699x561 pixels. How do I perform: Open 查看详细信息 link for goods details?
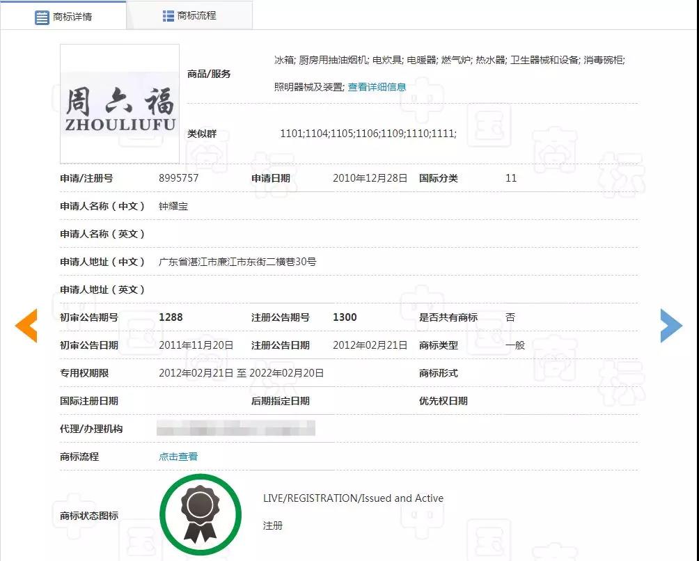pyautogui.click(x=377, y=87)
